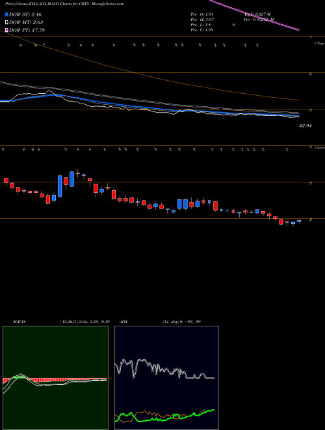Click the MACD panel heading label
This screenshot has height=430, width=325.
pyautogui.click(x=19, y=322)
